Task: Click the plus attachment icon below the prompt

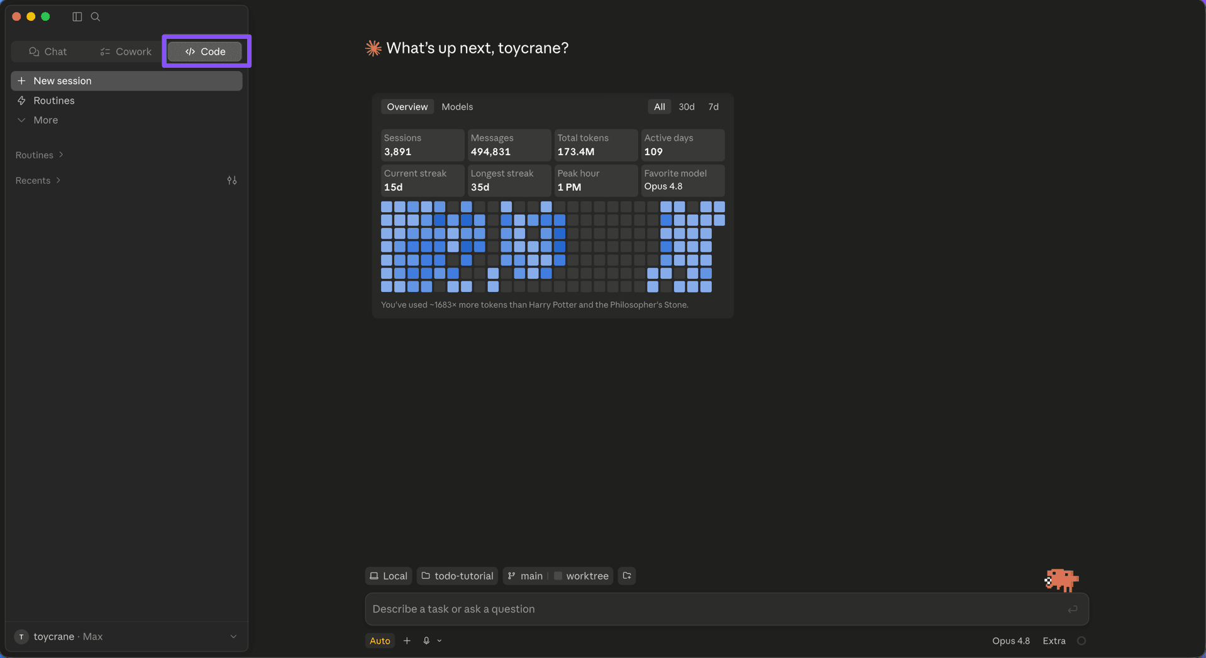Action: [407, 640]
